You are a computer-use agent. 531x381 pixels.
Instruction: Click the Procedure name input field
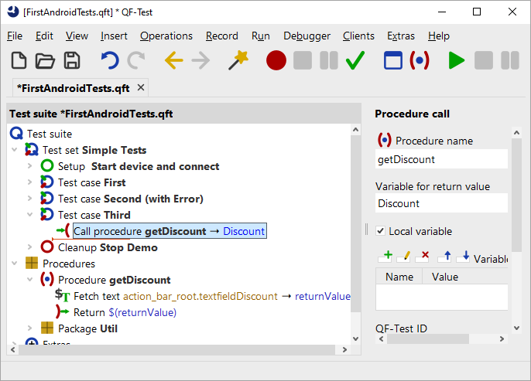tap(441, 159)
